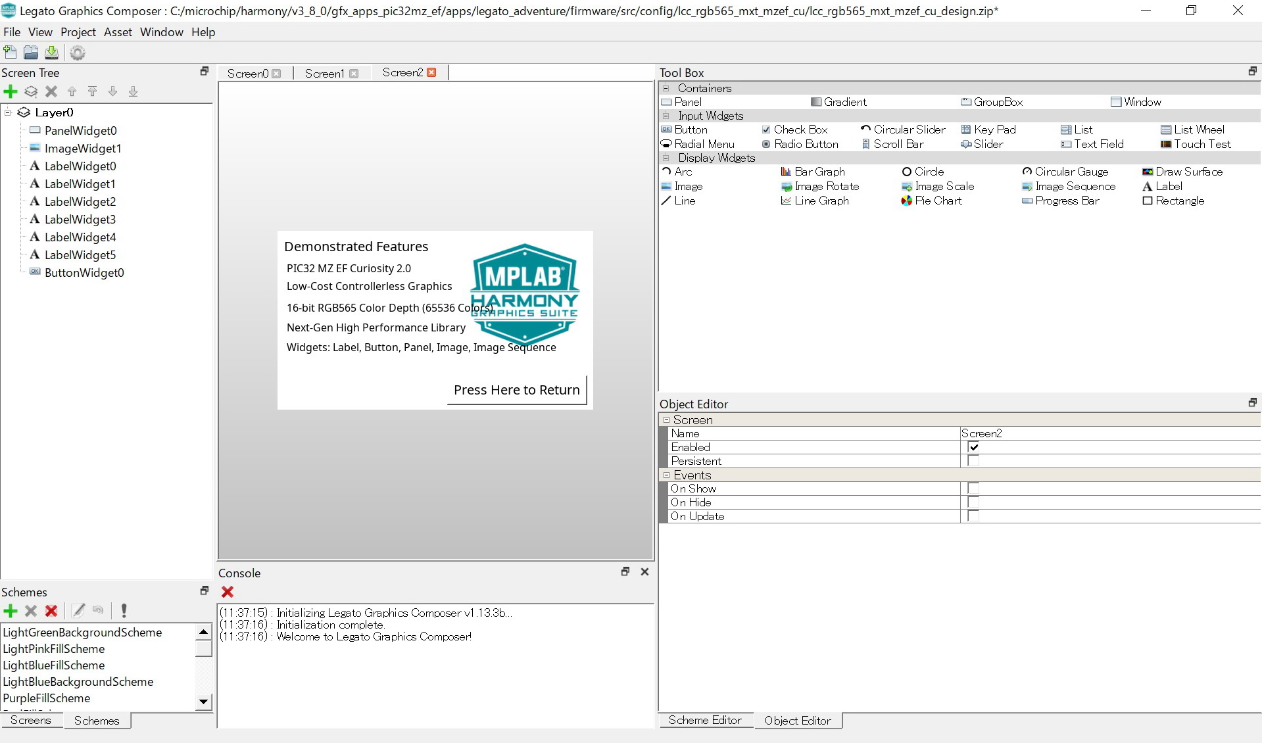This screenshot has width=1262, height=743.
Task: Open the Project menu
Action: coord(78,32)
